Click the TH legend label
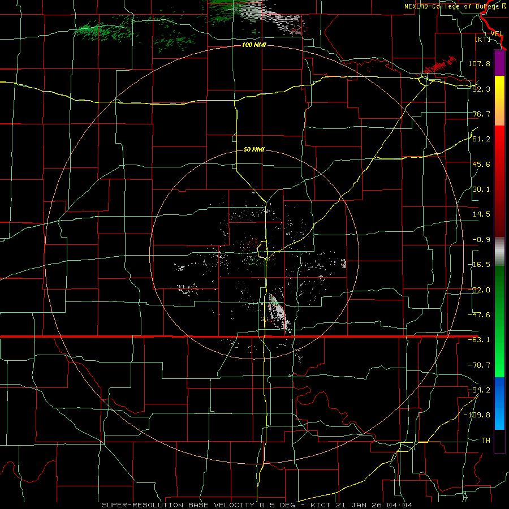Viewport: 509px width, 509px height. 486,441
